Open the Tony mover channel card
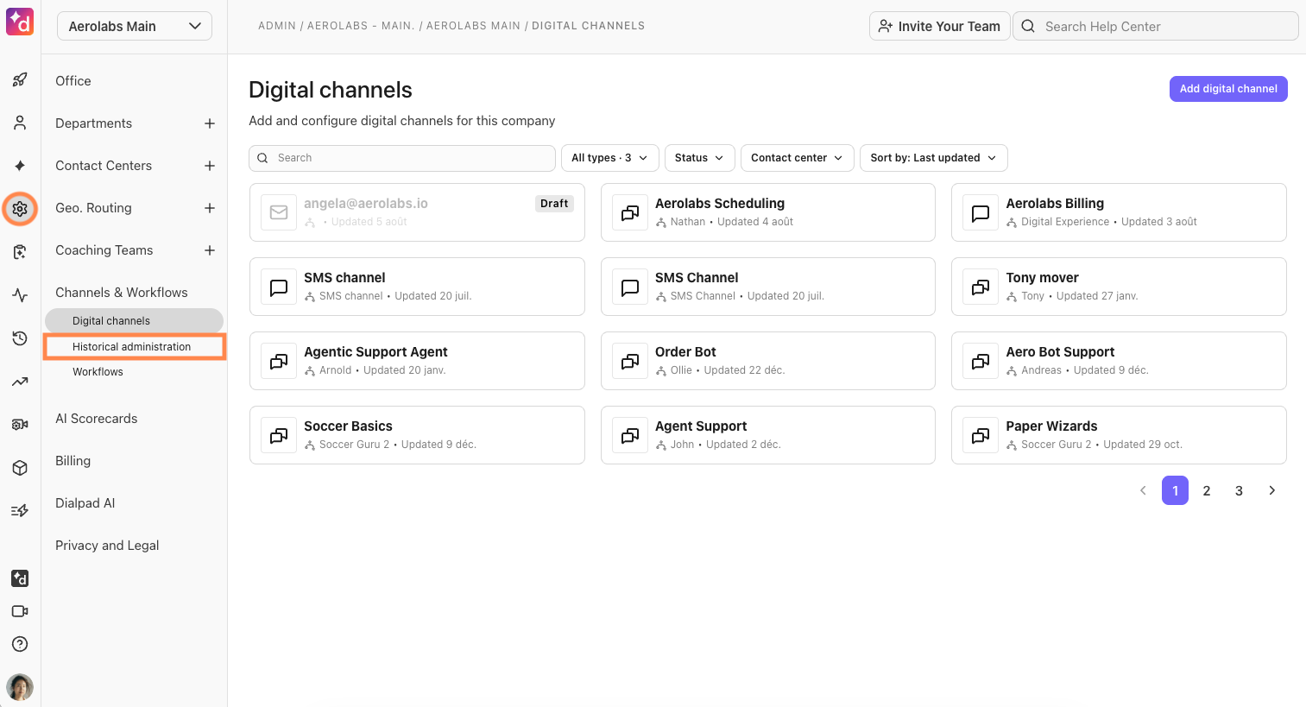This screenshot has height=707, width=1306. (1119, 287)
